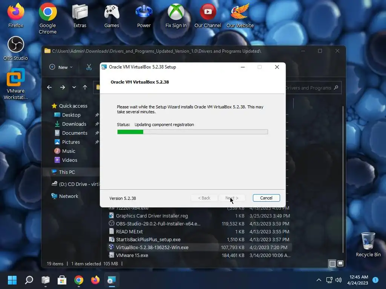This screenshot has width=386, height=289.
Task: Launch OBS Studio from the desktop
Action: coord(15,49)
